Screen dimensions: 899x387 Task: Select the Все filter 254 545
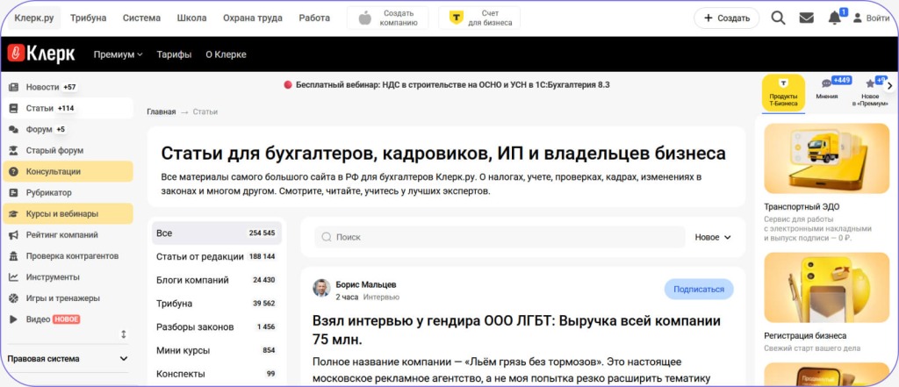[x=217, y=233]
